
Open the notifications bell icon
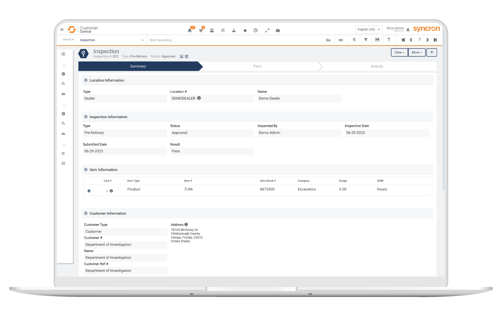190,31
